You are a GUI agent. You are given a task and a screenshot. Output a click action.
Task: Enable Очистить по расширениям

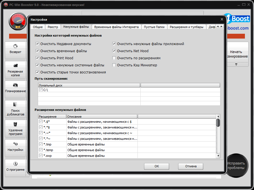(x=114, y=58)
